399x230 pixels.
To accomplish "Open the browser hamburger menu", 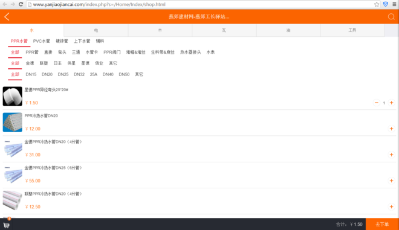I will tap(394, 4).
